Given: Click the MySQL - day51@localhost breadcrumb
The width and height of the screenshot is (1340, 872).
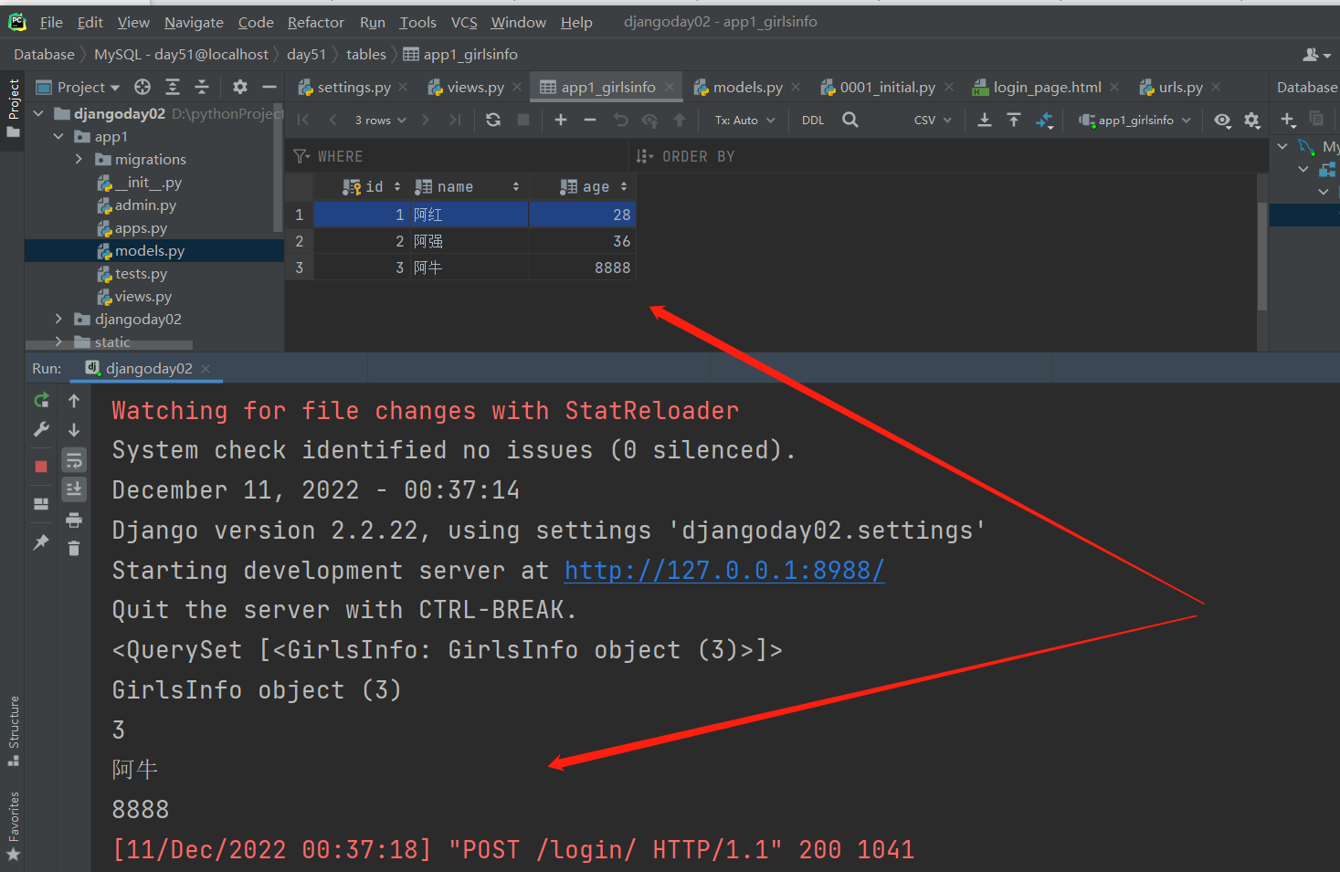Looking at the screenshot, I should [181, 54].
